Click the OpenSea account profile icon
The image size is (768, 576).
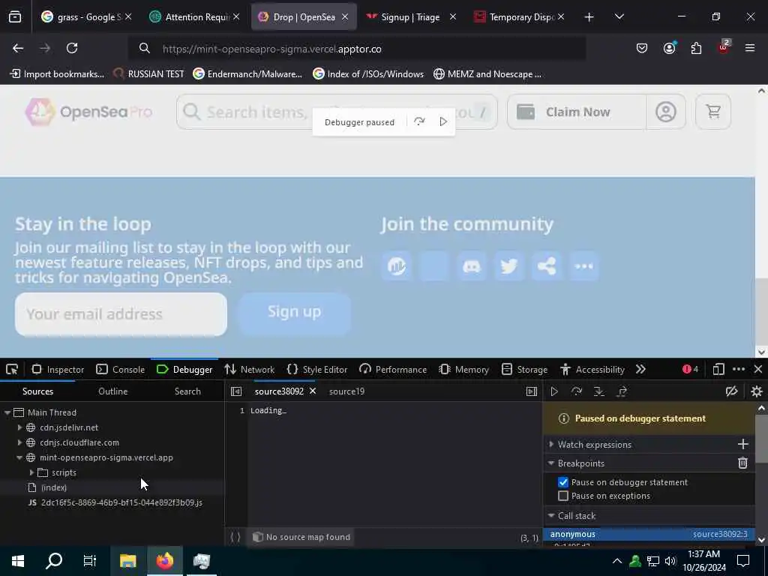(666, 112)
